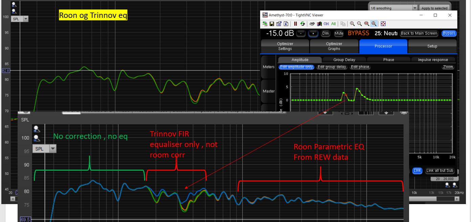Click TightVNC zoom out magnifier
The image size is (471, 222).
359,24
